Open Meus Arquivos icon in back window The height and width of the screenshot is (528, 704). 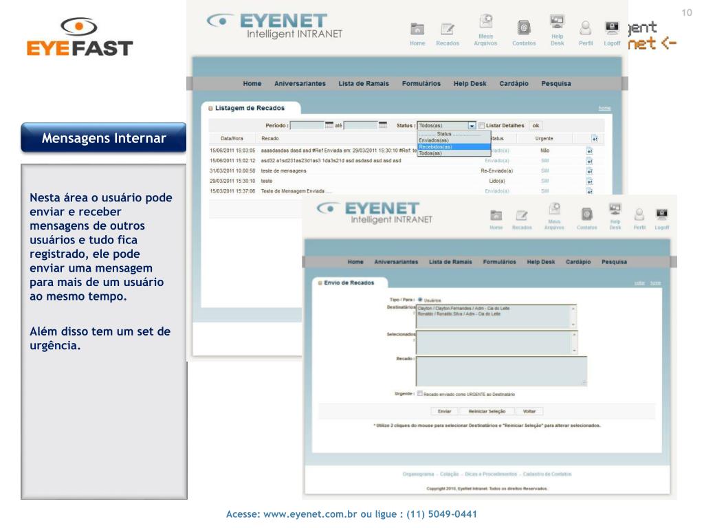(485, 30)
